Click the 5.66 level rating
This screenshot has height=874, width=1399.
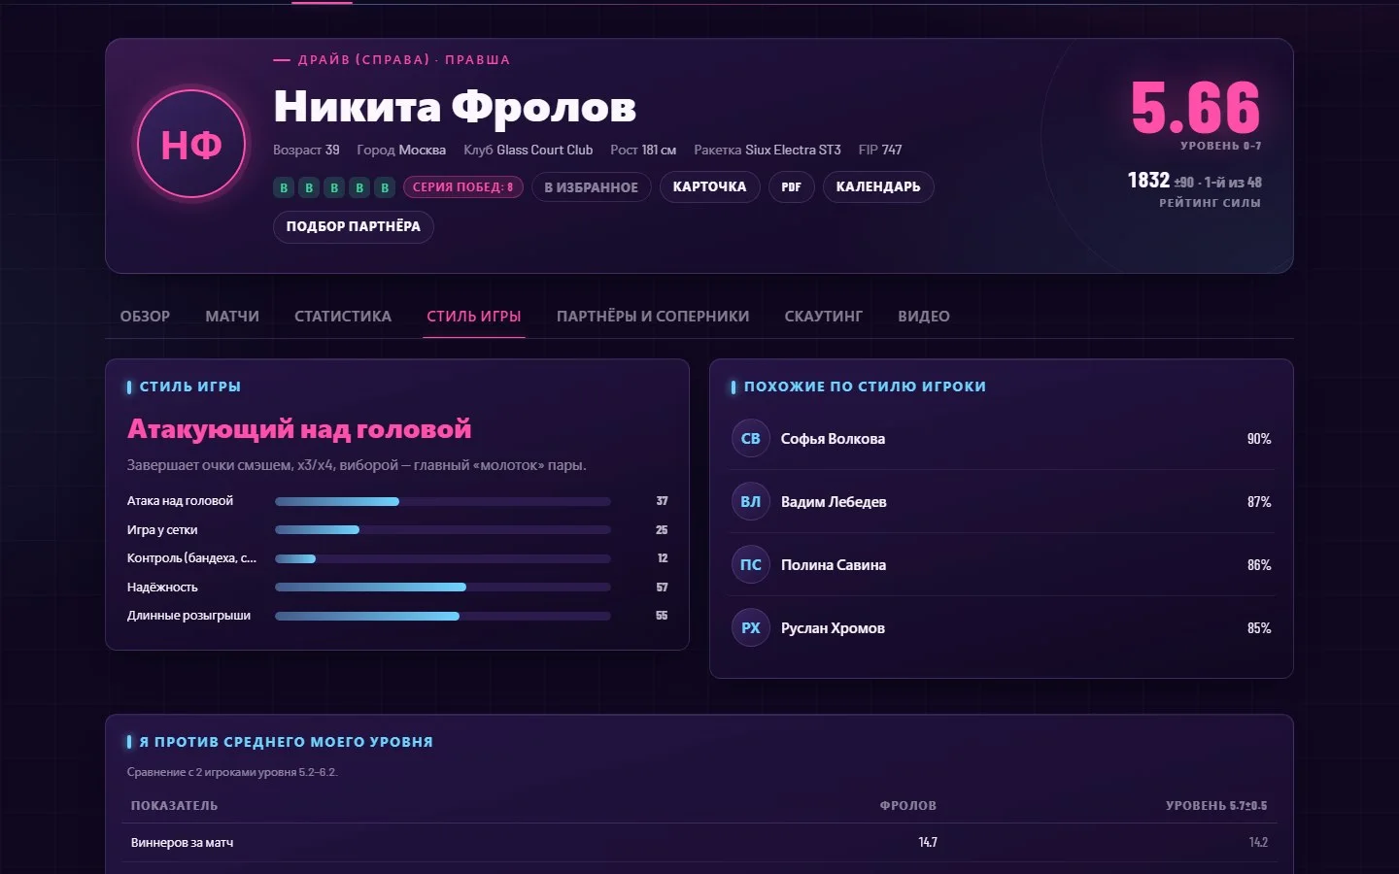coord(1195,108)
